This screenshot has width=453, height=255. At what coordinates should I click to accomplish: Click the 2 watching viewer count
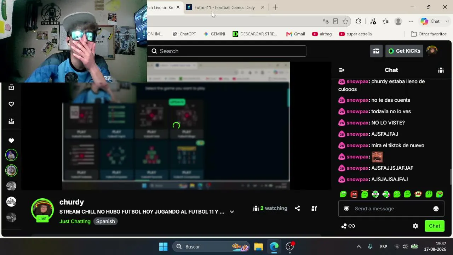pyautogui.click(x=270, y=208)
